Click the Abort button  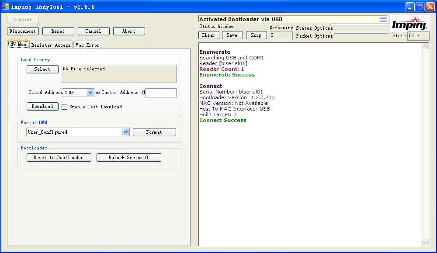click(x=129, y=31)
